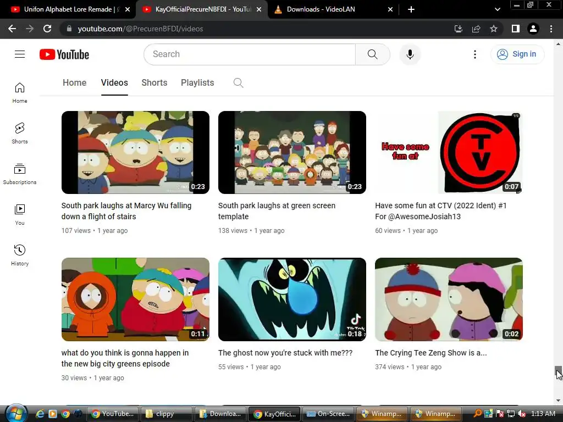
Task: Open the Chrome three-dot menu
Action: point(551,29)
